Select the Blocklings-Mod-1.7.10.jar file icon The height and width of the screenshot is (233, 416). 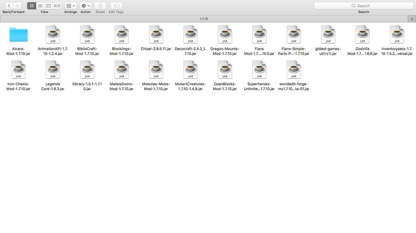(122, 34)
